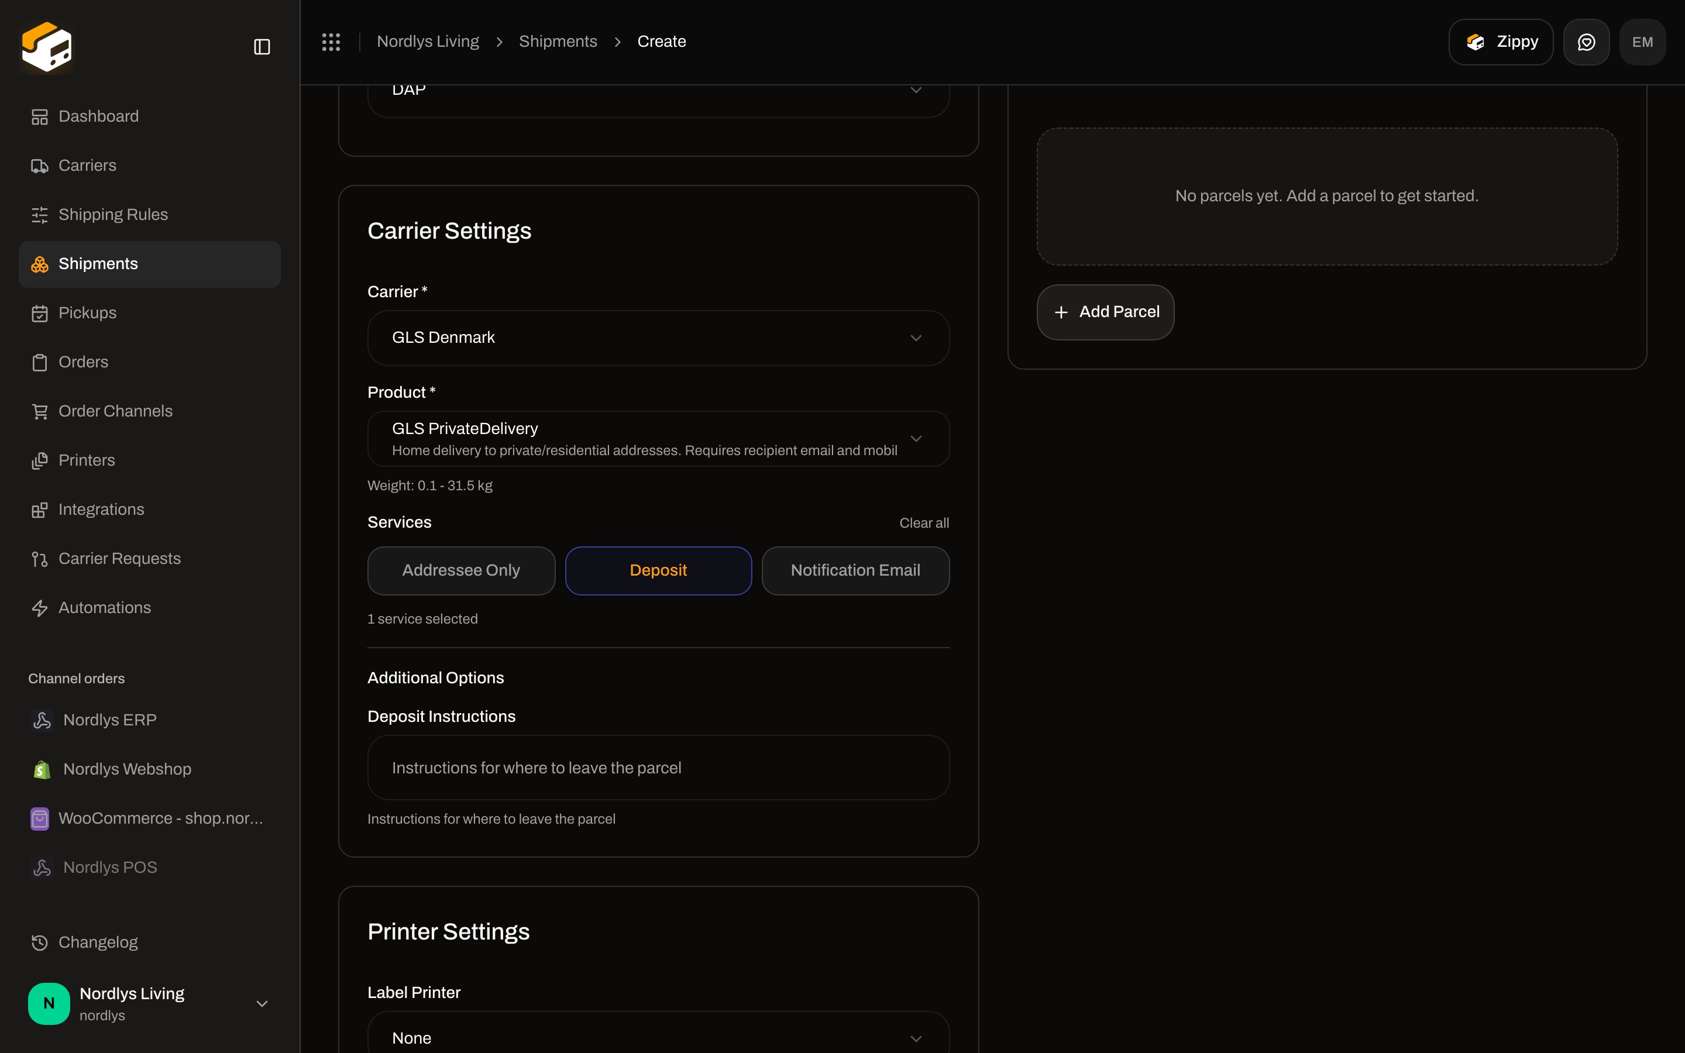Toggle the Notification Email service
Image resolution: width=1685 pixels, height=1053 pixels.
tap(855, 570)
